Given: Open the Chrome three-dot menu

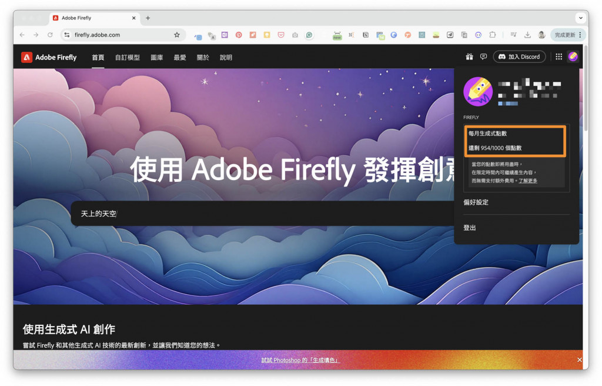Looking at the screenshot, I should 580,35.
